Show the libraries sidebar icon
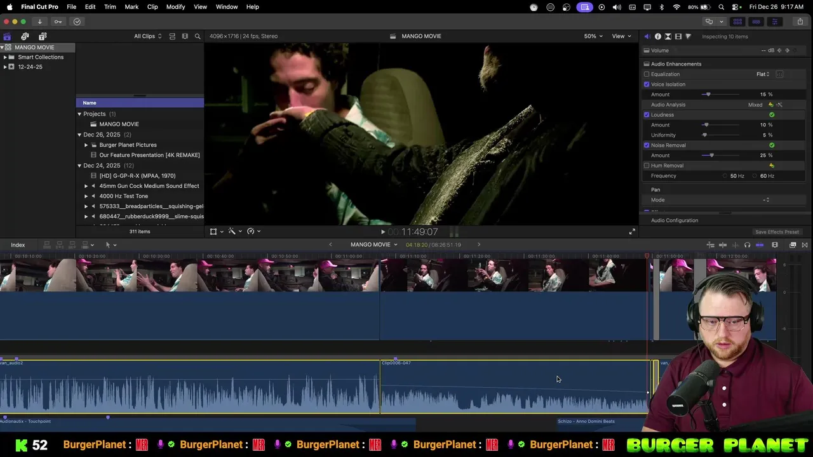Image resolution: width=813 pixels, height=457 pixels. click(x=7, y=36)
